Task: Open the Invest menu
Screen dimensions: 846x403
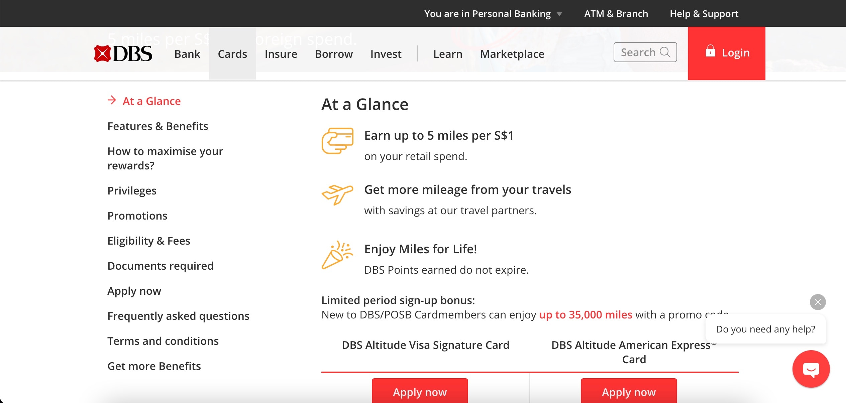Action: (x=386, y=54)
